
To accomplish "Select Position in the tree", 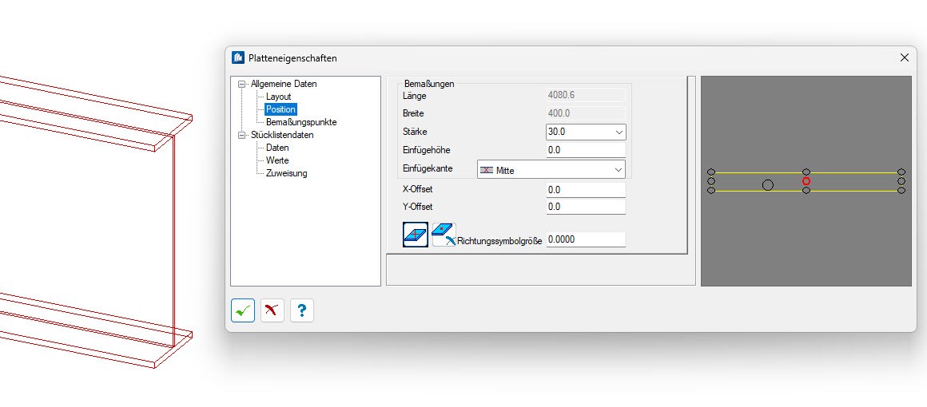I will tap(280, 109).
